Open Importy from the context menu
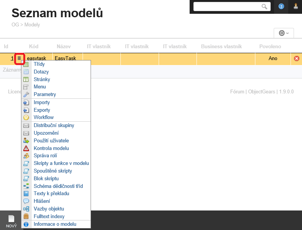The image size is (302, 230). tap(42, 103)
